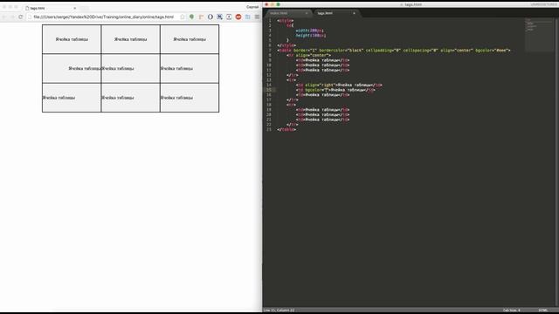This screenshot has width=559, height=314.
Task: Open the Tab Size setting in status bar
Action: tap(512, 311)
